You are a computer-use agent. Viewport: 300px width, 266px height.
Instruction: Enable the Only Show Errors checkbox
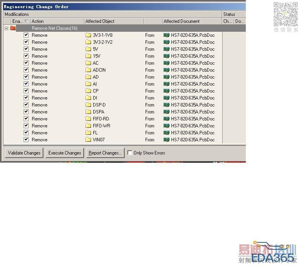130,153
